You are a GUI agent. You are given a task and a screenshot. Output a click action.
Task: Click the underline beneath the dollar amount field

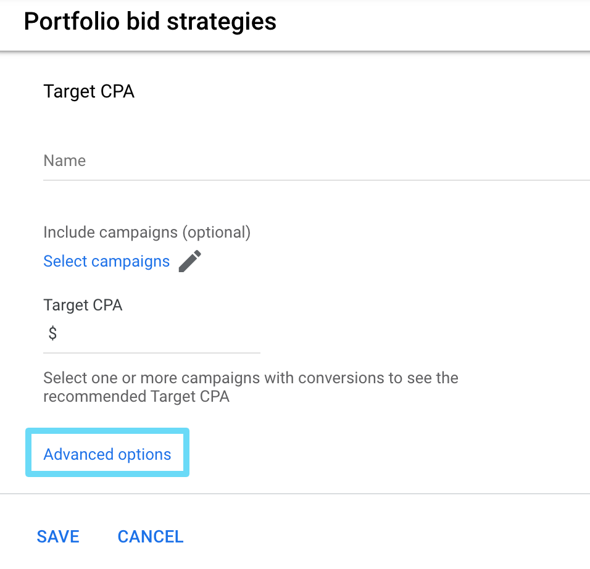[x=152, y=353]
